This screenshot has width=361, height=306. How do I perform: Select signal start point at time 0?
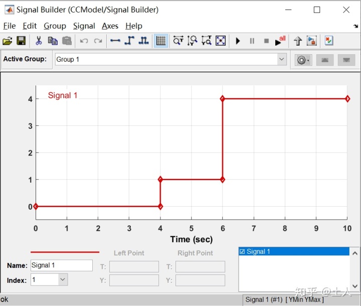click(x=36, y=207)
